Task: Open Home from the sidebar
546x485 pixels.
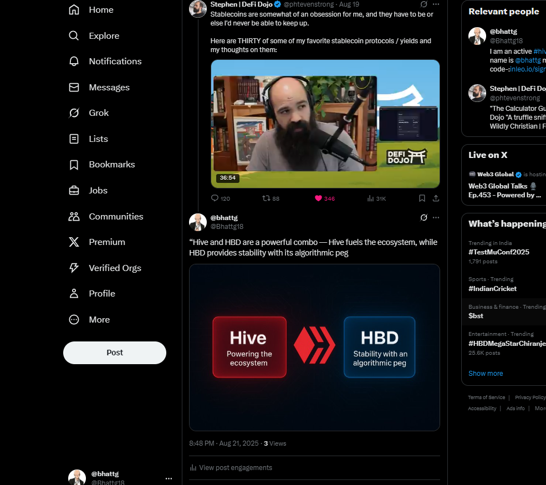Action: (x=91, y=10)
